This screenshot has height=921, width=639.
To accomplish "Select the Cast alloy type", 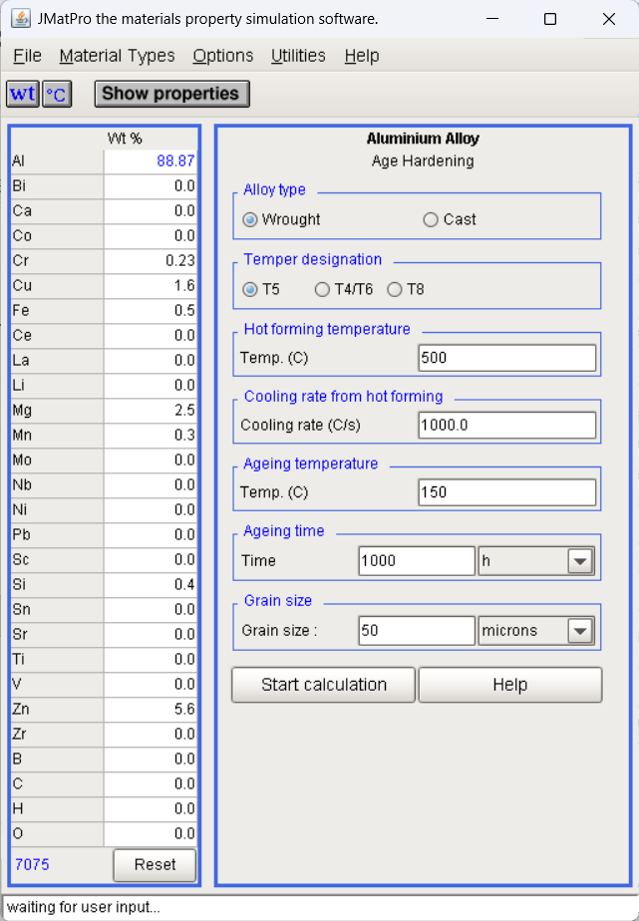I will pos(431,219).
